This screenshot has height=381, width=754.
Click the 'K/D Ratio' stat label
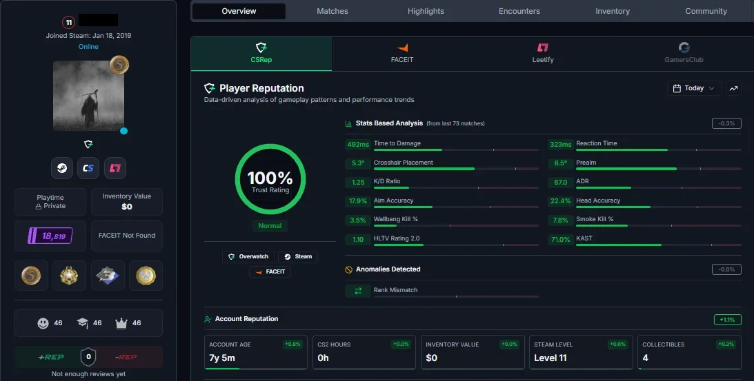[386, 181]
